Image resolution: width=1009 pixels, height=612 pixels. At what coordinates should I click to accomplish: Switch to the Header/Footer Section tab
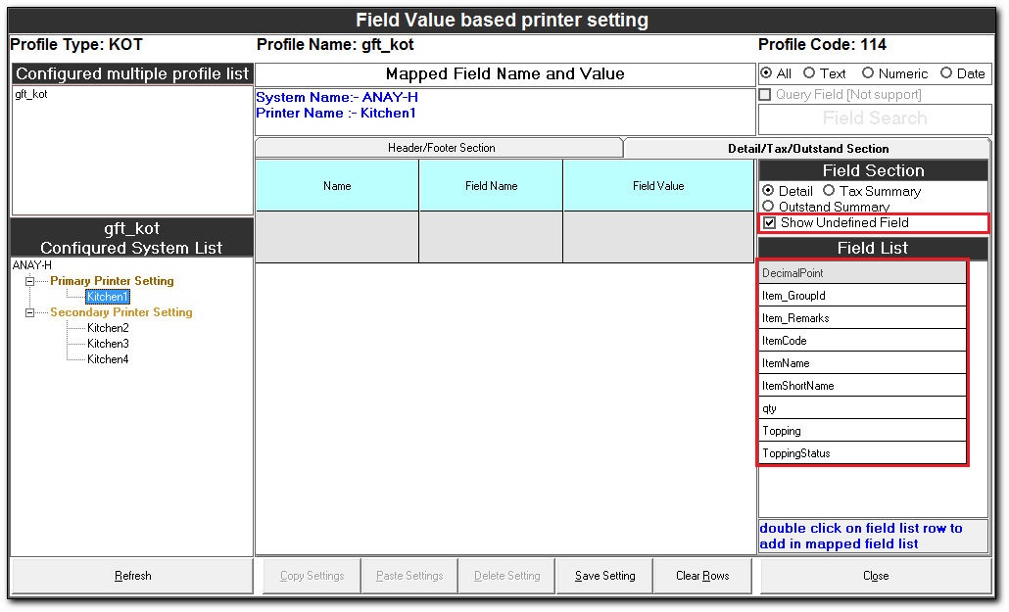441,148
